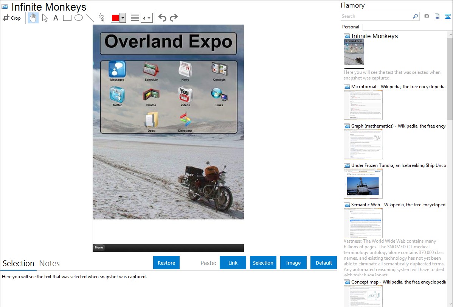Click the Twitter bird icon
453x307 pixels.
click(x=117, y=95)
